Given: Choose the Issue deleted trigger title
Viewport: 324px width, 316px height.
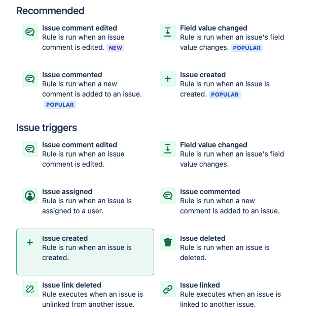Looking at the screenshot, I should pyautogui.click(x=202, y=238).
